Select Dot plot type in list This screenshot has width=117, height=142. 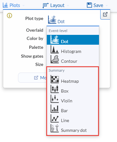coord(73,40)
